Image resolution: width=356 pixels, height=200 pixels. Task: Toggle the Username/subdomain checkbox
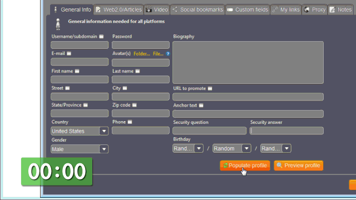(x=101, y=37)
